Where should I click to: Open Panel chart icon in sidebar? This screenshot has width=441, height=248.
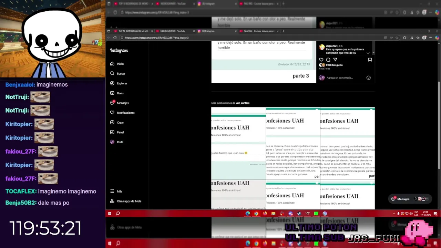[112, 132]
